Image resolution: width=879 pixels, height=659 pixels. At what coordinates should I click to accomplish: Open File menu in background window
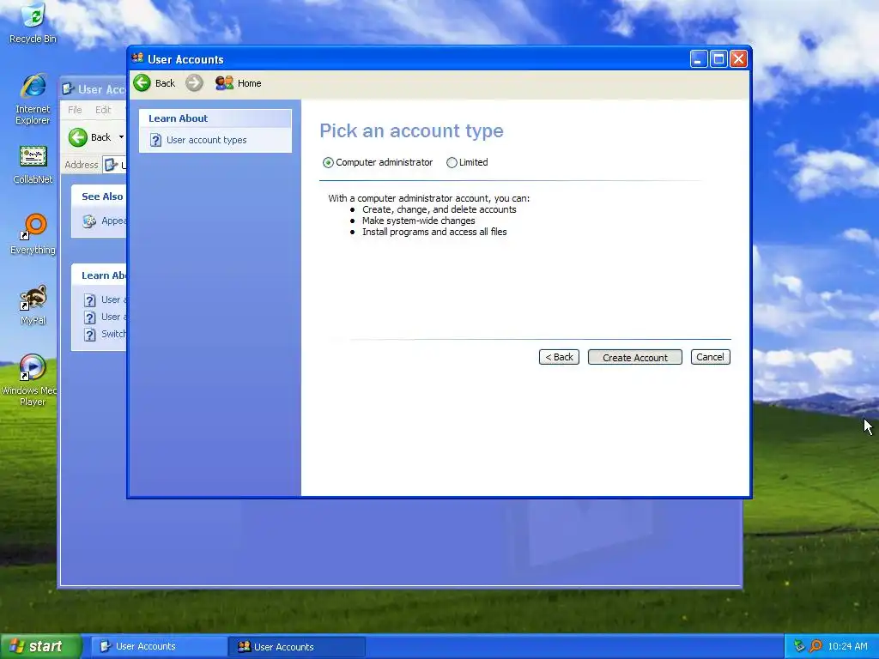pyautogui.click(x=75, y=110)
